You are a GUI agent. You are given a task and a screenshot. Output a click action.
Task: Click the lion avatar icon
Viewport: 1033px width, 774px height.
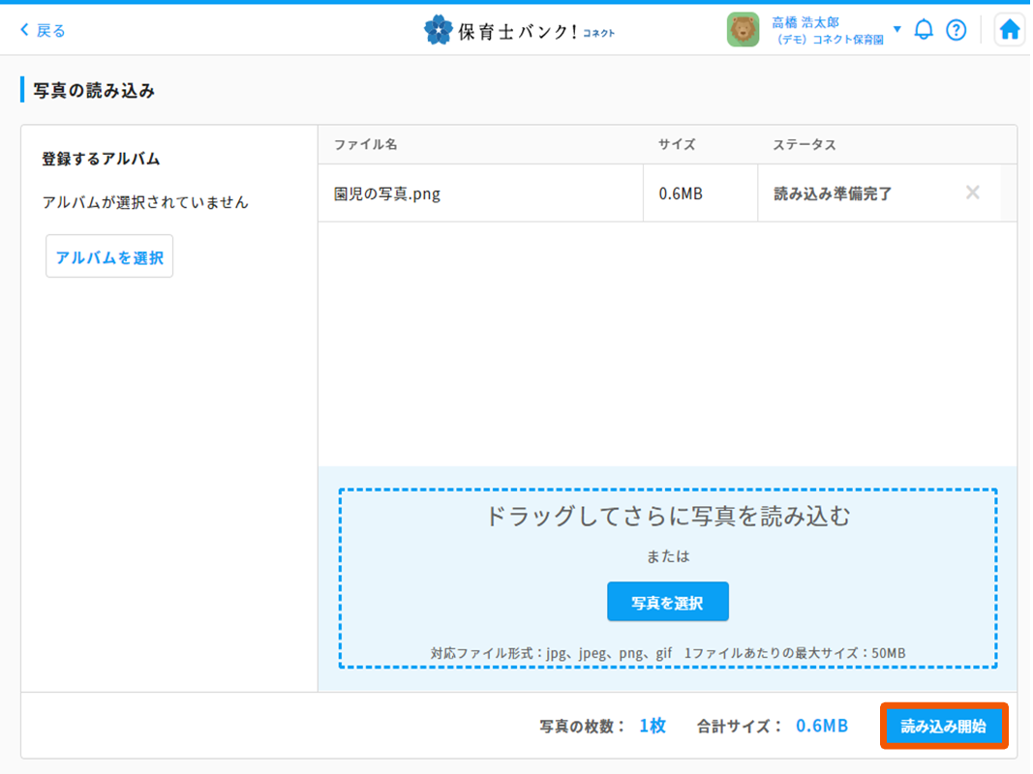(743, 30)
